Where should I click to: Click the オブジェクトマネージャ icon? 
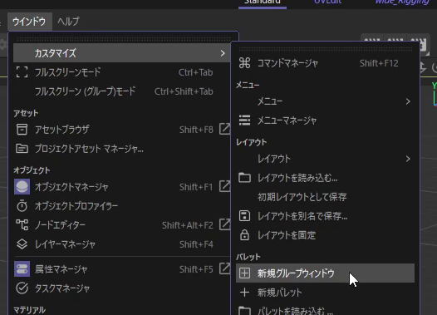point(22,187)
